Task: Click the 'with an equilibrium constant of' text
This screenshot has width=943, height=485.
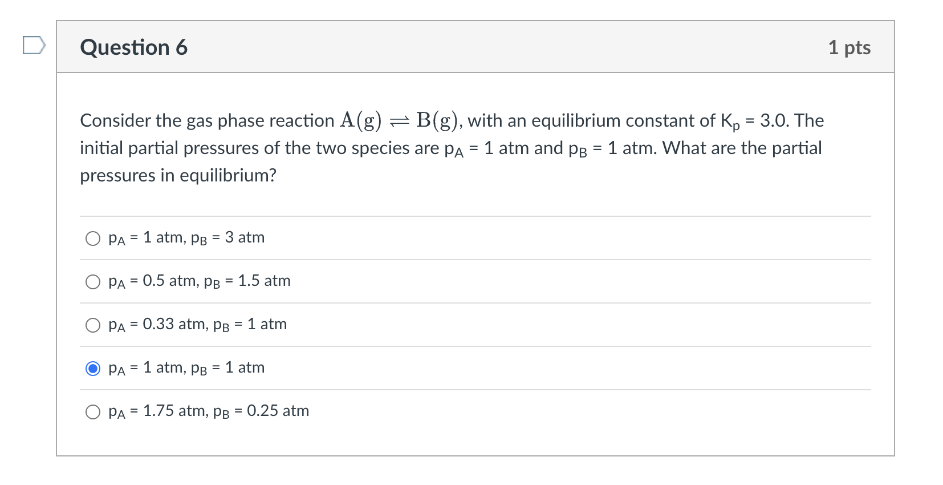Action: pyautogui.click(x=591, y=120)
